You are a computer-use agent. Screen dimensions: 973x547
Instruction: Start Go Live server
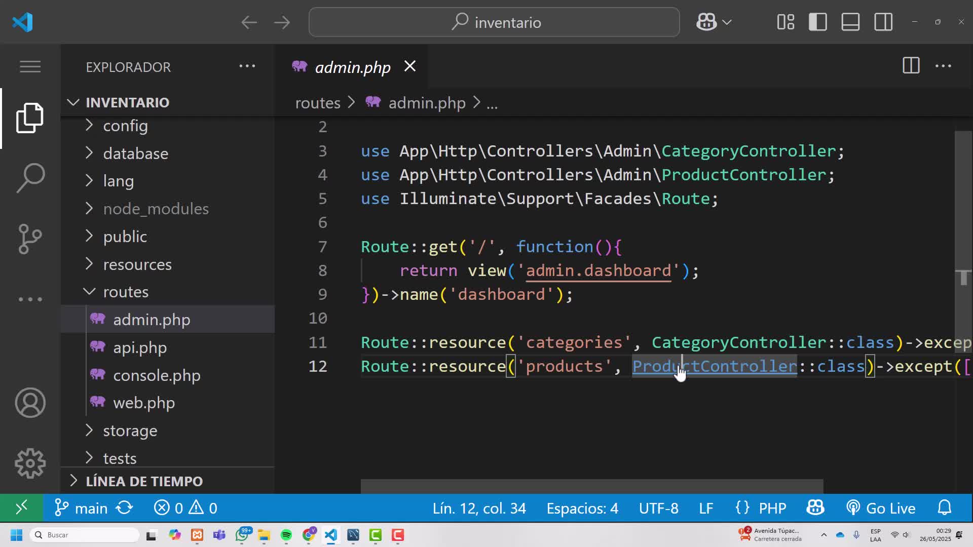coord(881,508)
